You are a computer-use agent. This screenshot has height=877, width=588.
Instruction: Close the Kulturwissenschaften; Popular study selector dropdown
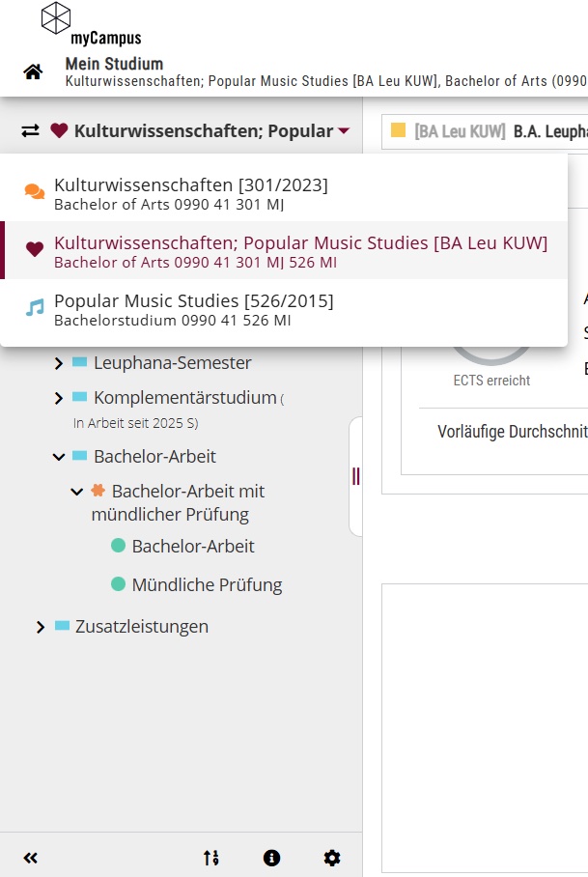pyautogui.click(x=344, y=131)
